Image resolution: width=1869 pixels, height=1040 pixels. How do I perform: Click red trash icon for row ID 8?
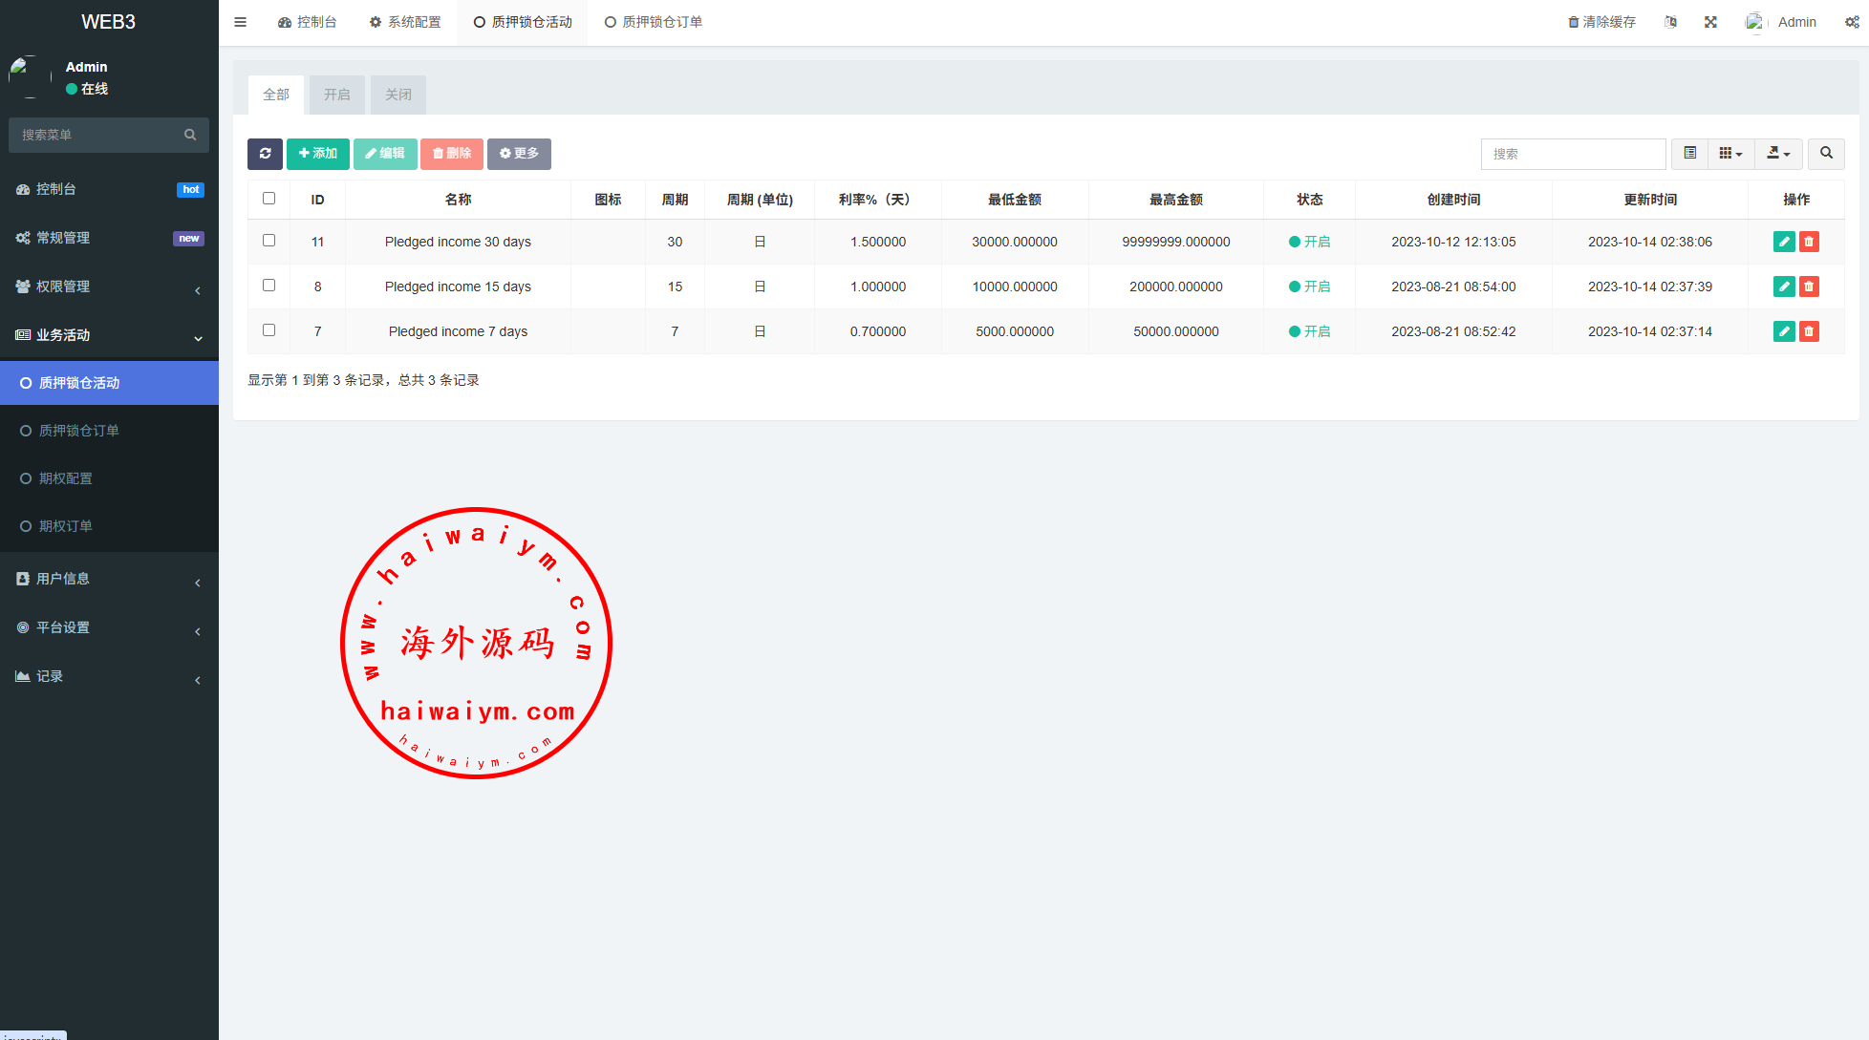[1809, 287]
